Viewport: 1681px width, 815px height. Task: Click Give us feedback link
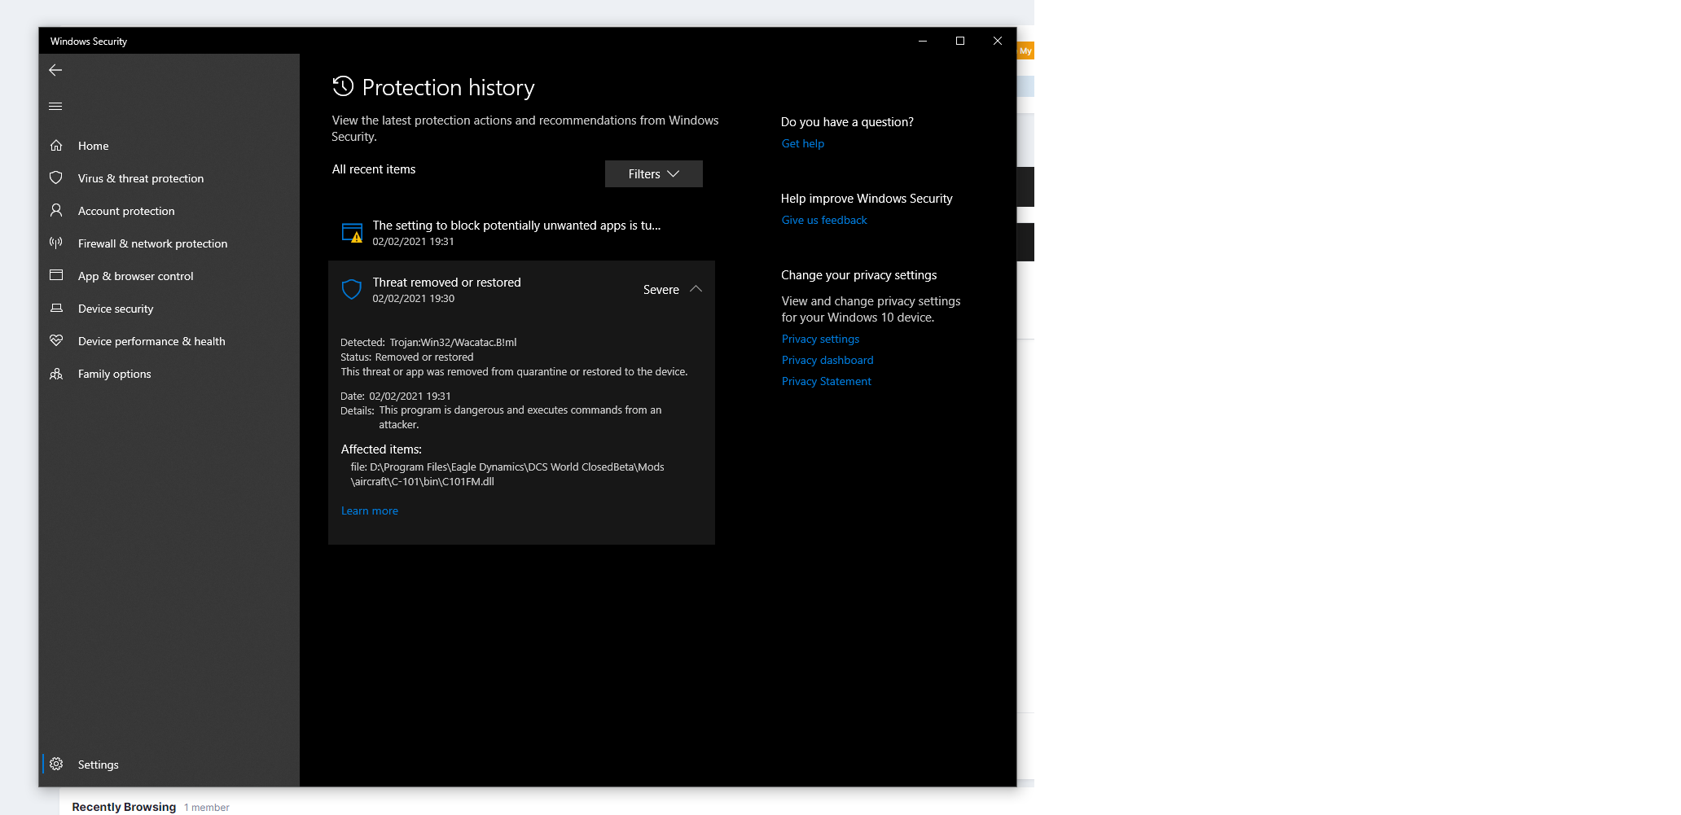click(x=824, y=220)
